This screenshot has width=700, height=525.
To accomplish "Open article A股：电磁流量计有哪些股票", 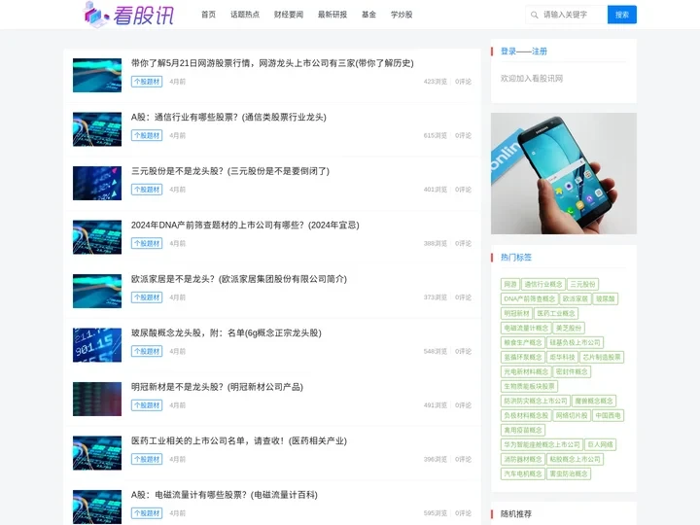I will [225, 495].
